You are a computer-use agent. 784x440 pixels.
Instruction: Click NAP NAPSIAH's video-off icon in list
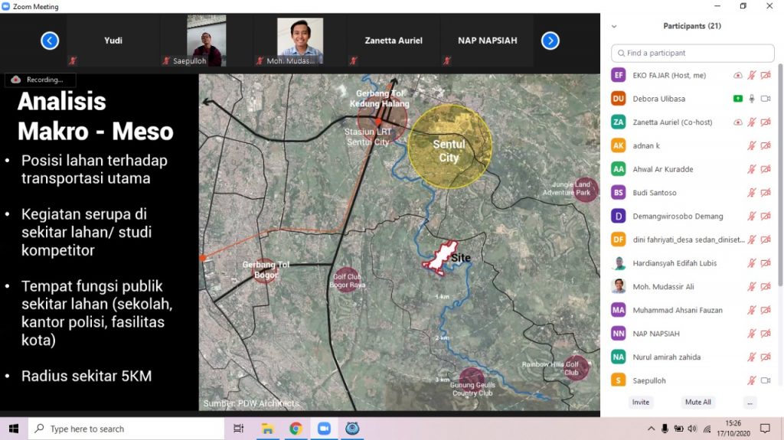click(766, 334)
